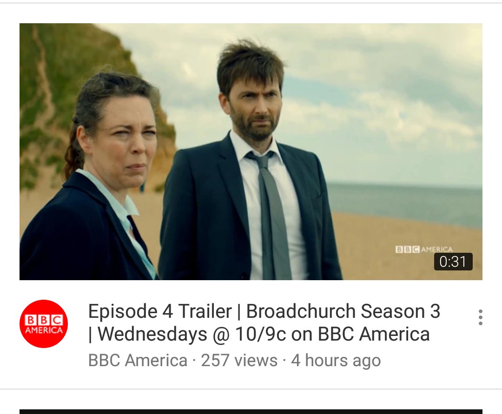The width and height of the screenshot is (502, 414).
Task: Click the words 'Episode 4 Trailer' in the title
Action: [x=160, y=311]
